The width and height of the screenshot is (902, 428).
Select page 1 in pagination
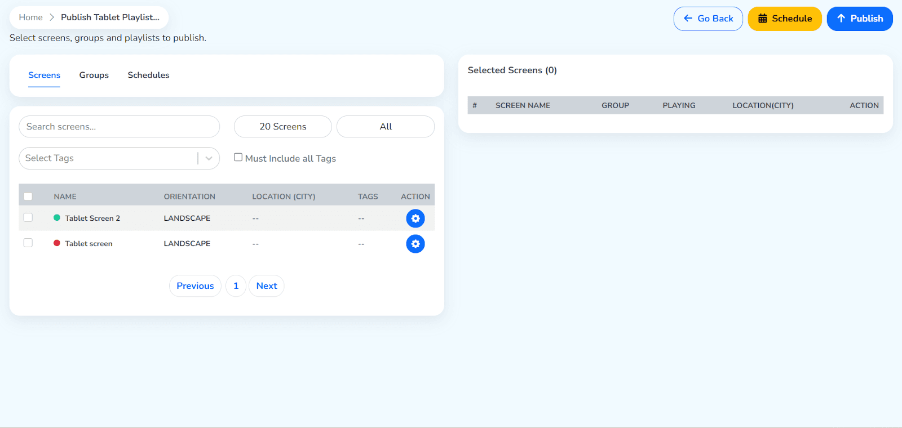point(236,286)
